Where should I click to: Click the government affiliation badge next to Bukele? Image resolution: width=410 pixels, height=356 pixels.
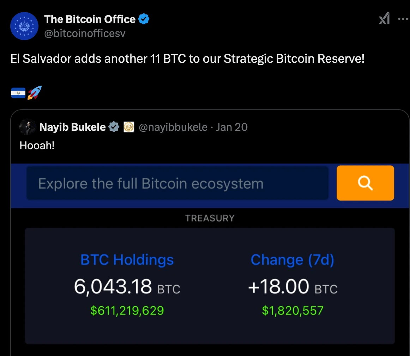pos(129,127)
